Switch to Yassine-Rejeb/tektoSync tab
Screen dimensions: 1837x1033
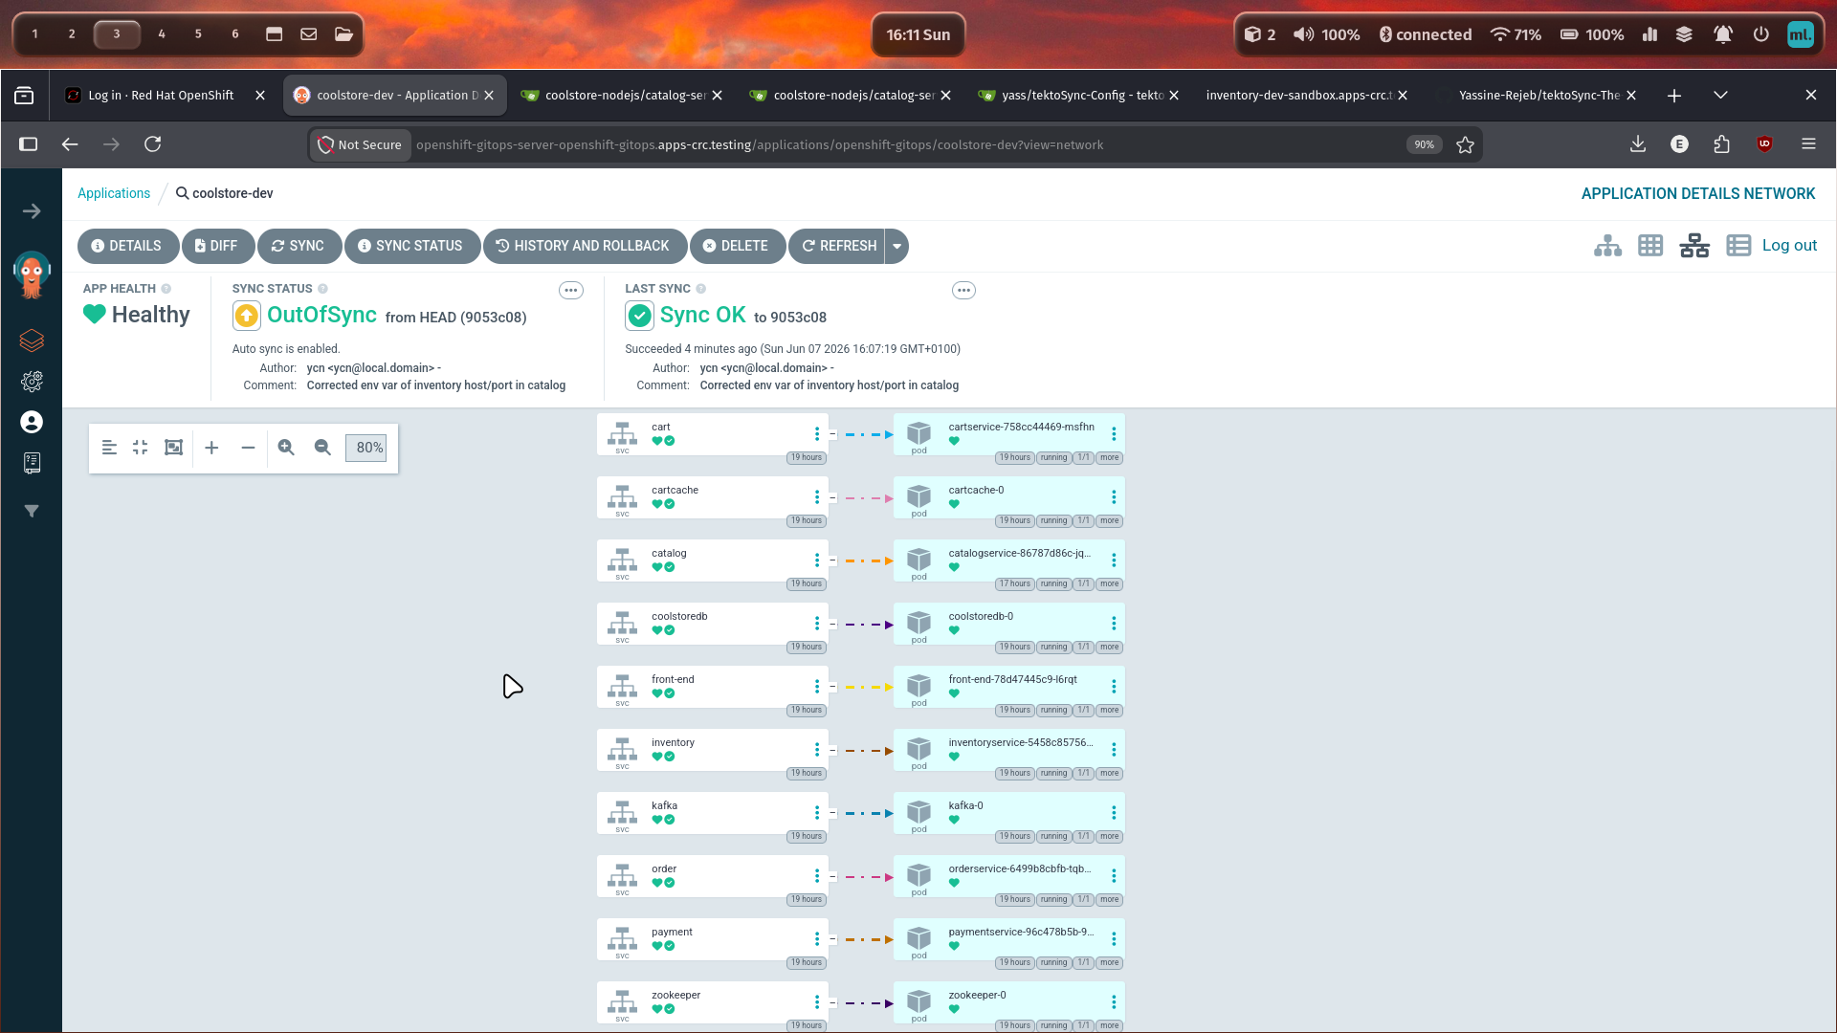1538,95
